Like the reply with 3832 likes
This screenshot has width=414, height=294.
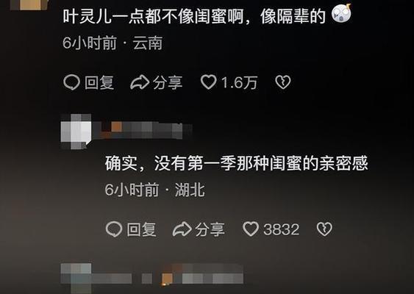pyautogui.click(x=251, y=229)
